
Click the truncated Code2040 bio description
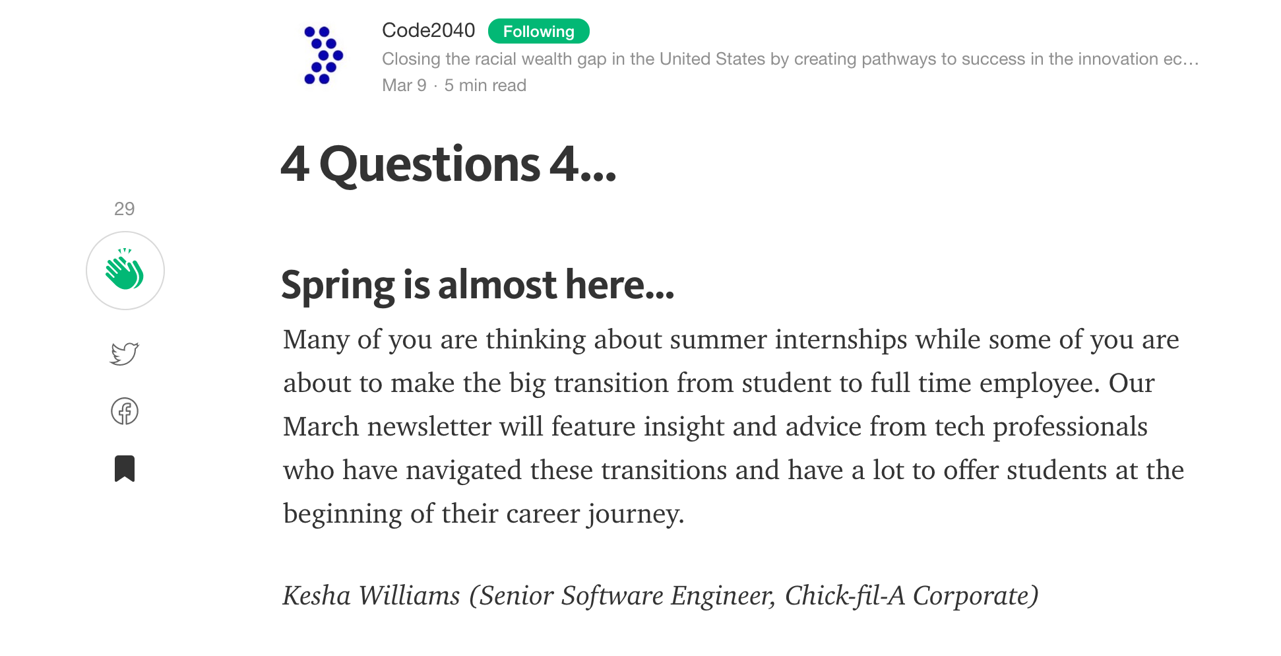pyautogui.click(x=790, y=59)
